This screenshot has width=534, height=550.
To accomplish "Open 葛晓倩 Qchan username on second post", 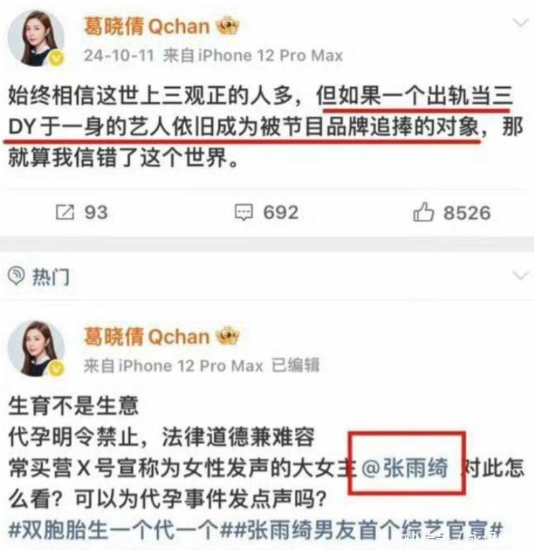I will tap(146, 336).
